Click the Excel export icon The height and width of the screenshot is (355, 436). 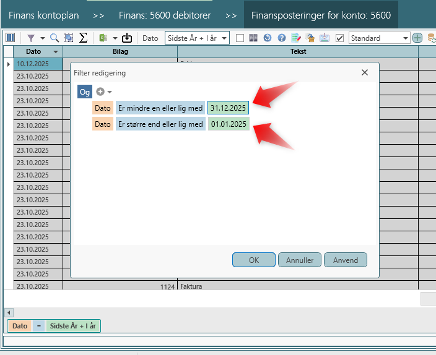point(102,38)
